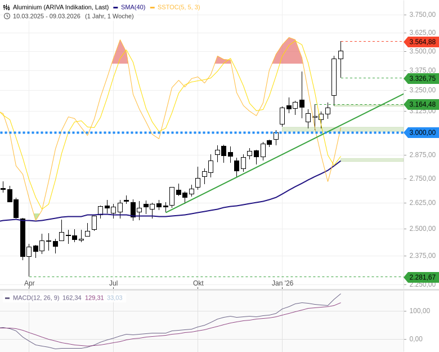Image resolution: width=439 pixels, height=352 pixels.
Task: Toggle the MACD(12, 26, 9) indicator label
Action: [x=36, y=298]
